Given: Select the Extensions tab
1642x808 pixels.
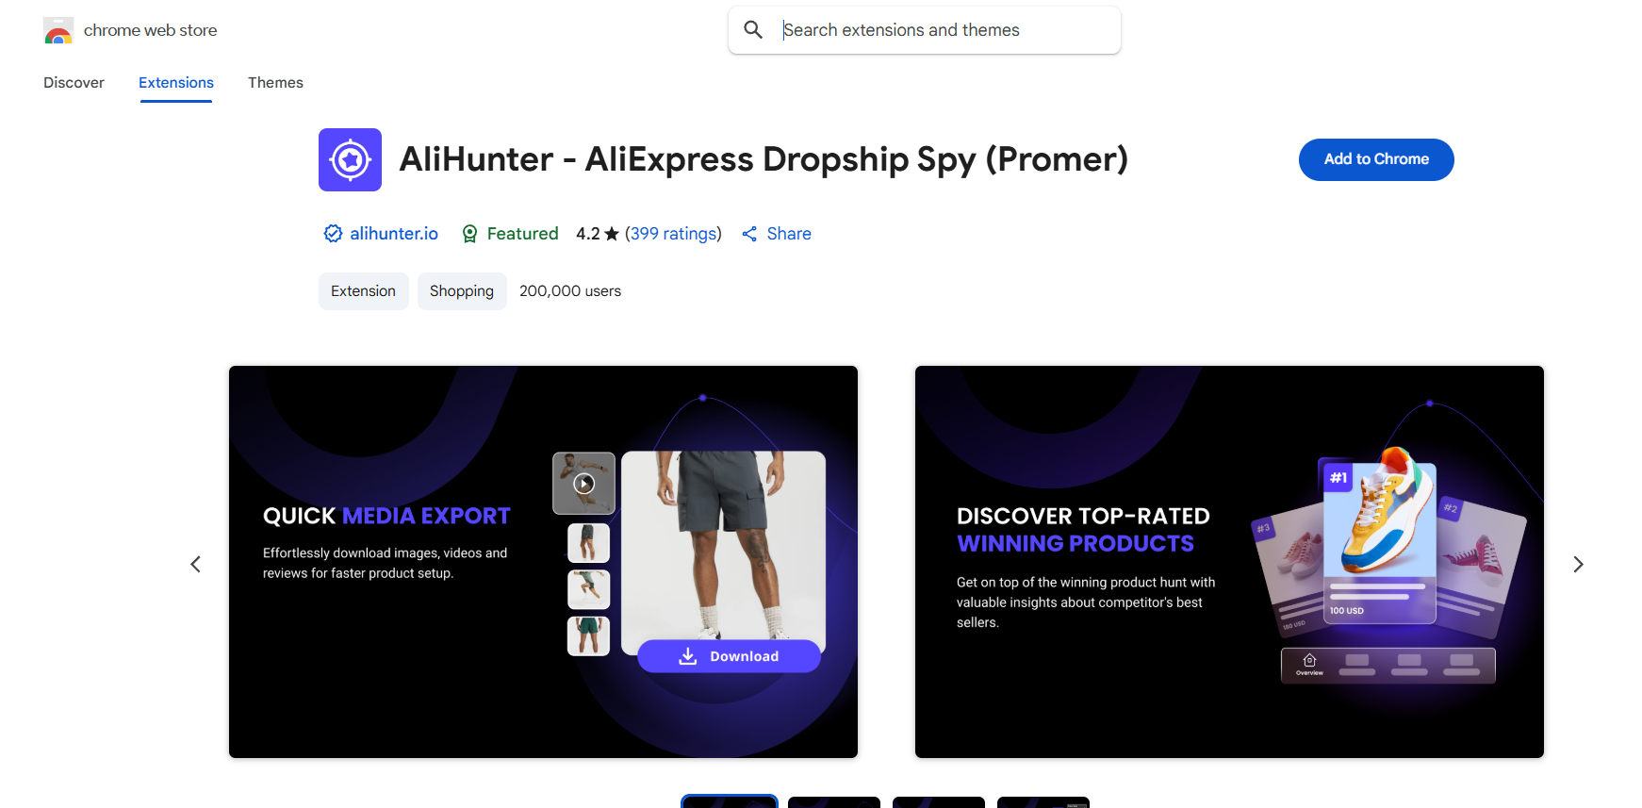Looking at the screenshot, I should (176, 83).
